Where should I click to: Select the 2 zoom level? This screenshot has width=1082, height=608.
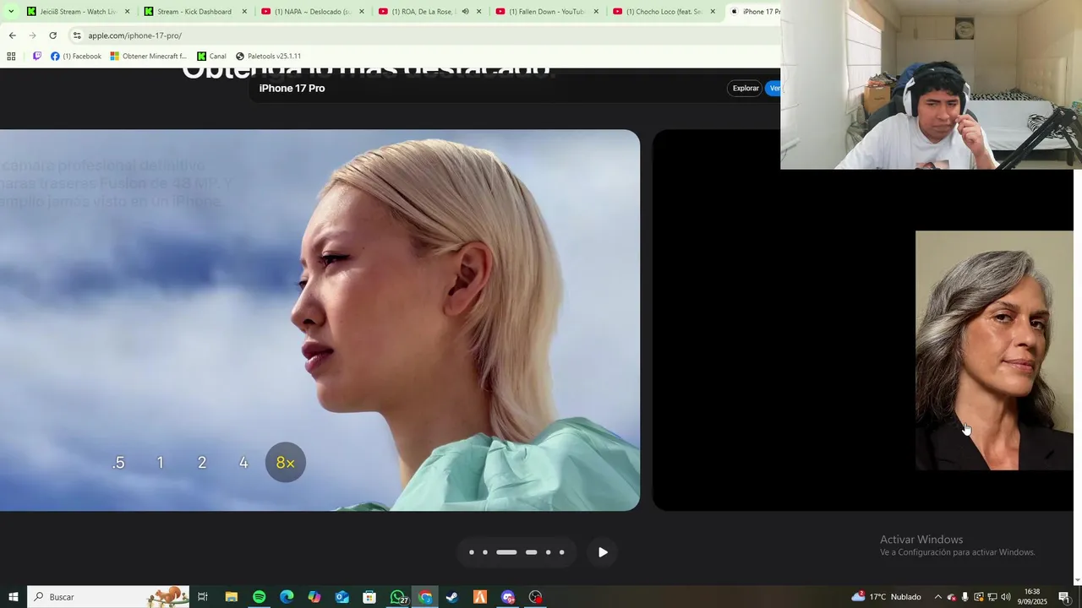click(x=202, y=463)
